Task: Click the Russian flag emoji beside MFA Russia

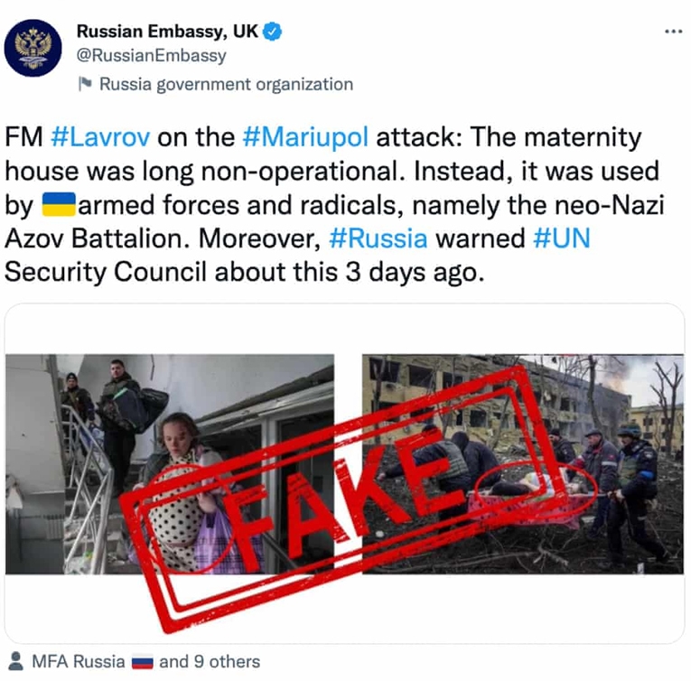Action: [143, 663]
